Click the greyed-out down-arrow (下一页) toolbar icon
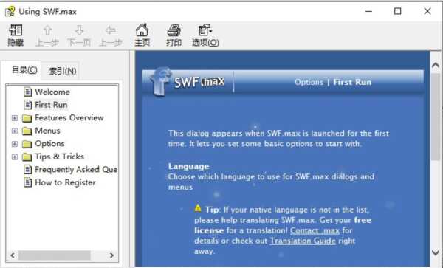443x268 pixels. (x=79, y=30)
